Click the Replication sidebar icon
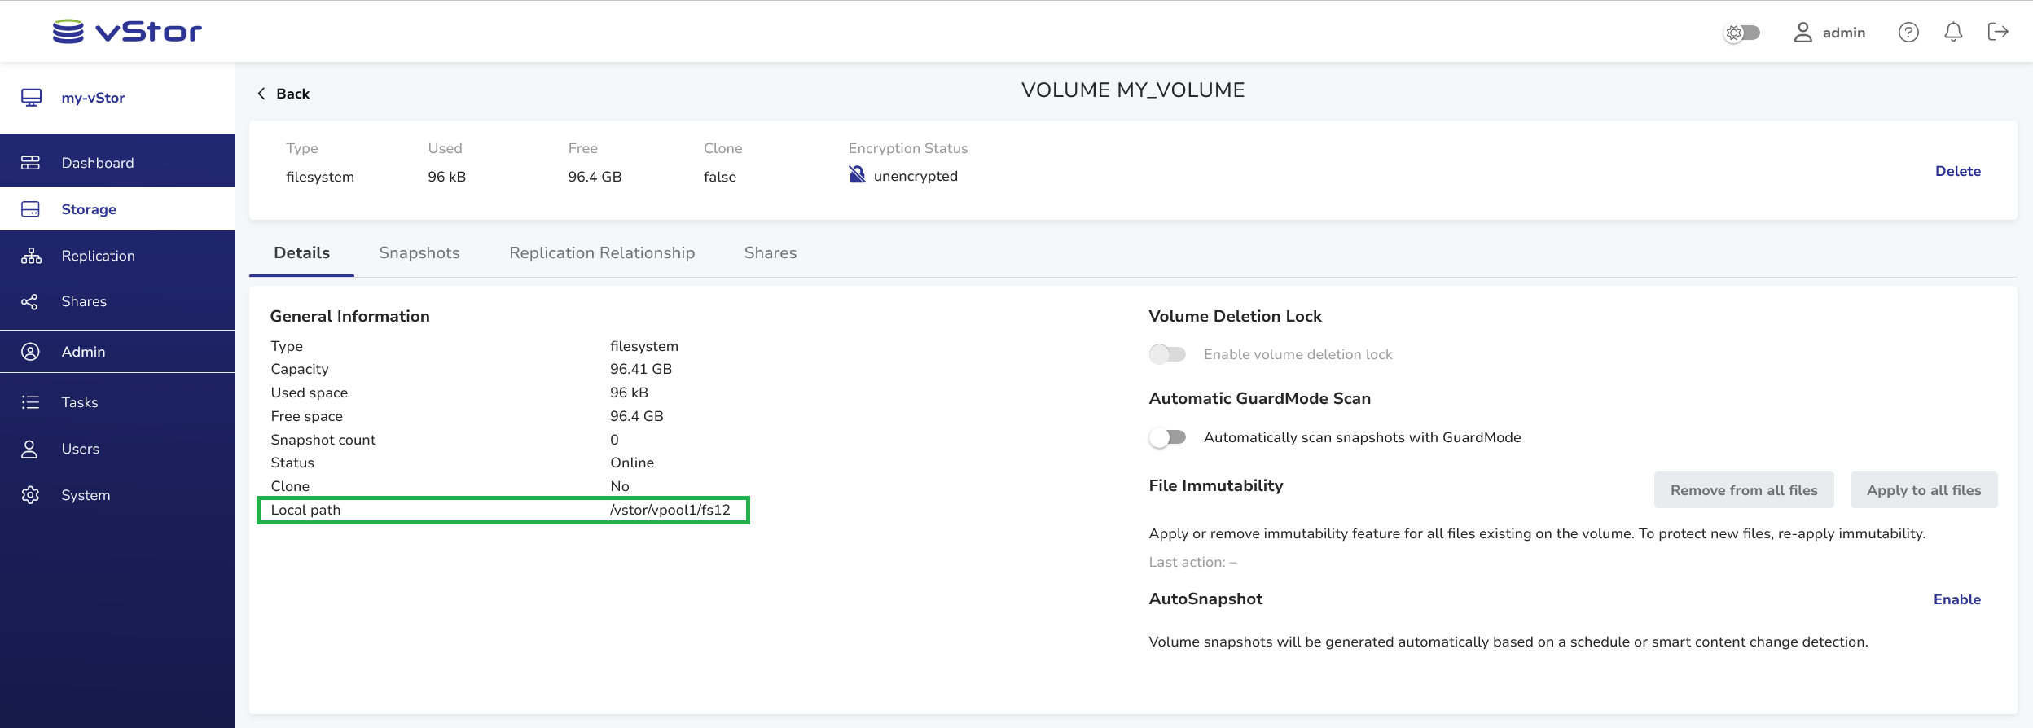The image size is (2033, 728). pyautogui.click(x=31, y=256)
